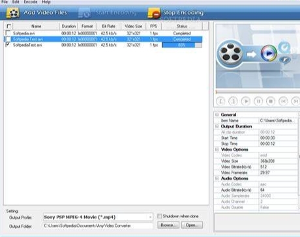300x237 pixels.
Task: Select the highlighted Softpedia Test.avi name
Action: tap(27, 39)
